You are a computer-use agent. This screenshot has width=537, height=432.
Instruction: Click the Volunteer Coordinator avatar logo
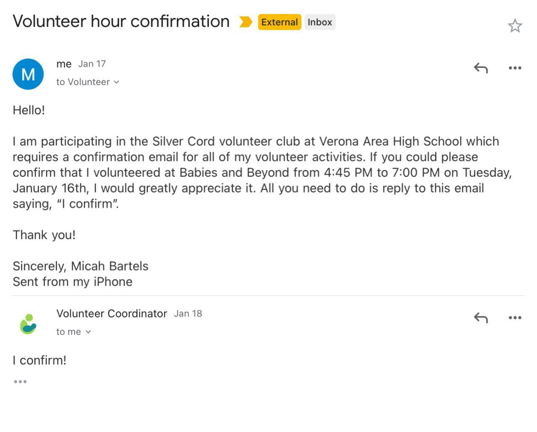tap(28, 324)
